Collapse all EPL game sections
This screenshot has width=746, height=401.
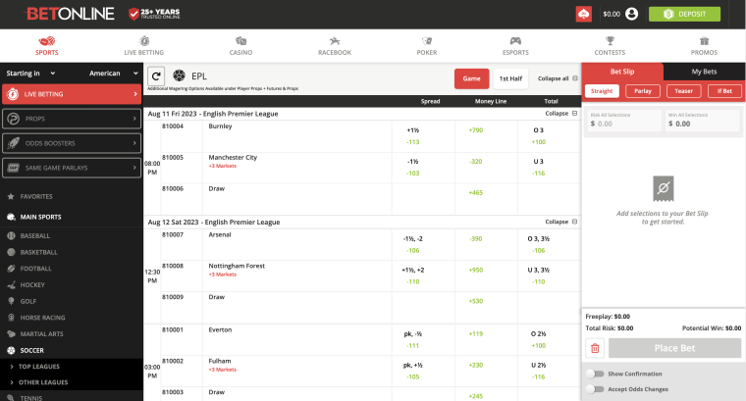[558, 78]
